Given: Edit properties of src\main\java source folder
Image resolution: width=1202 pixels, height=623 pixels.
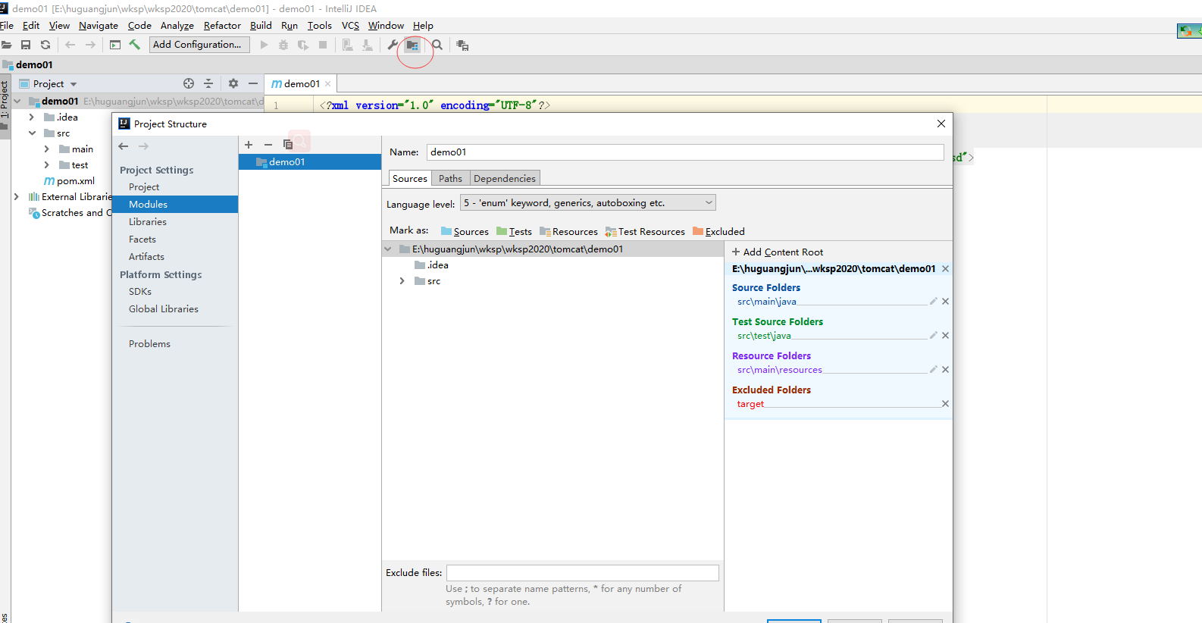Looking at the screenshot, I should pyautogui.click(x=934, y=302).
